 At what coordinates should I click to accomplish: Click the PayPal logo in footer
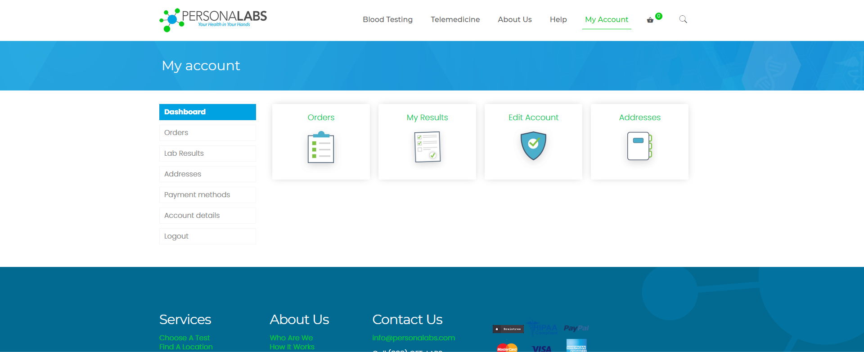576,328
